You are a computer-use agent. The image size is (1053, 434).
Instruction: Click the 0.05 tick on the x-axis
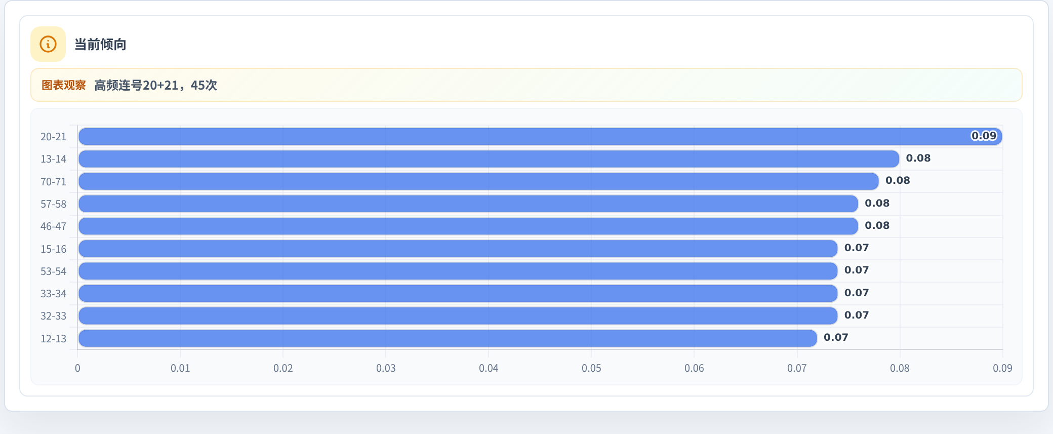tap(591, 368)
